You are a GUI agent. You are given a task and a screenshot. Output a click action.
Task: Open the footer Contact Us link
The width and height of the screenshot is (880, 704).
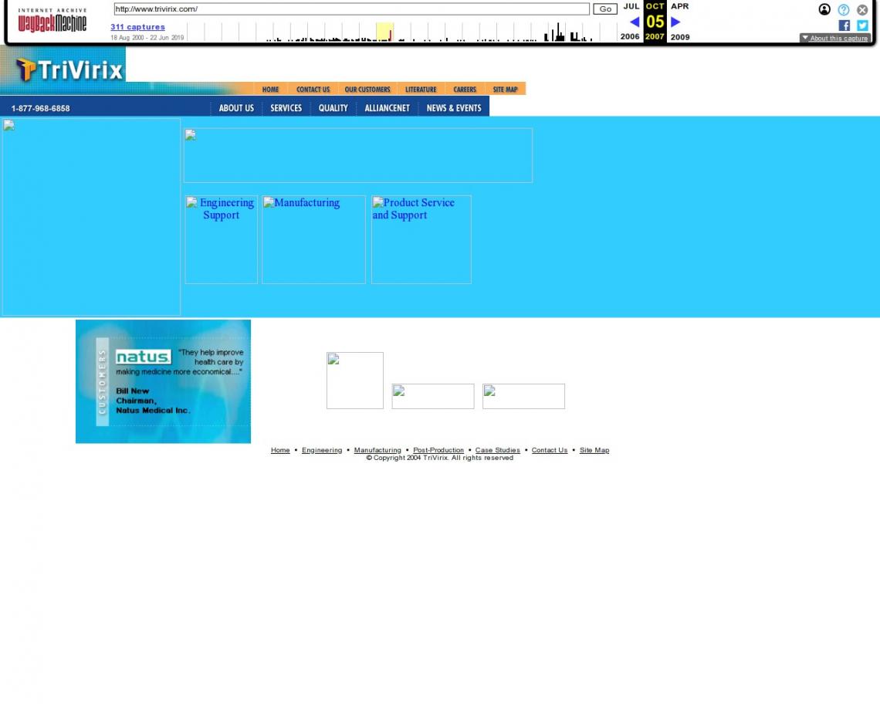coord(550,450)
